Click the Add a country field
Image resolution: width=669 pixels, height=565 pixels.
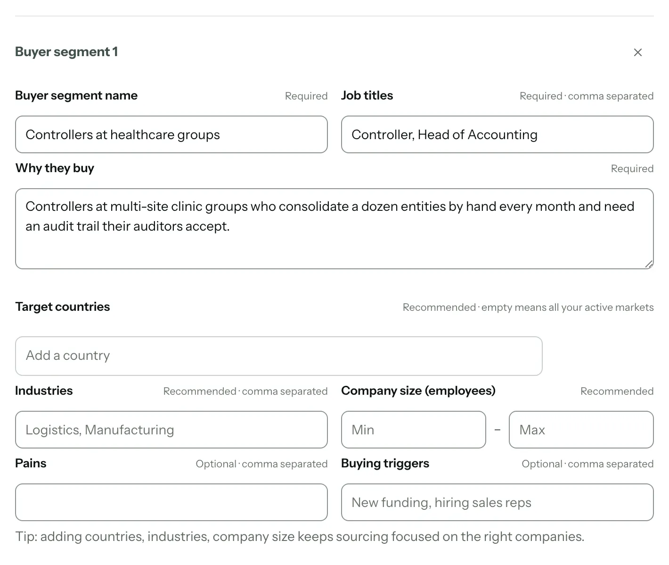tap(279, 356)
